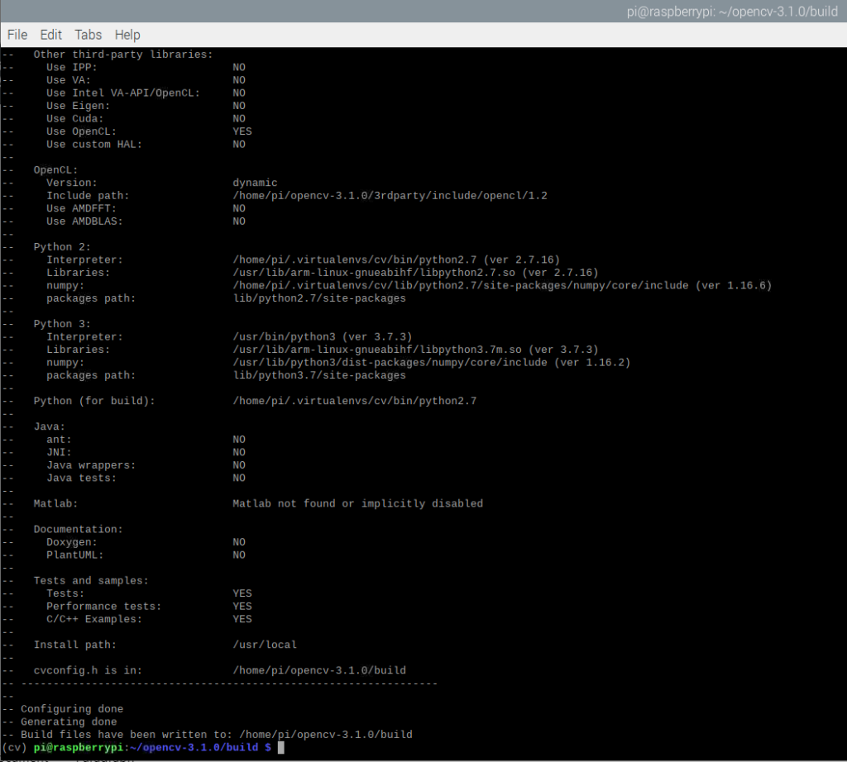Click the 'Install path:' label
The image size is (847, 762).
pyautogui.click(x=74, y=645)
